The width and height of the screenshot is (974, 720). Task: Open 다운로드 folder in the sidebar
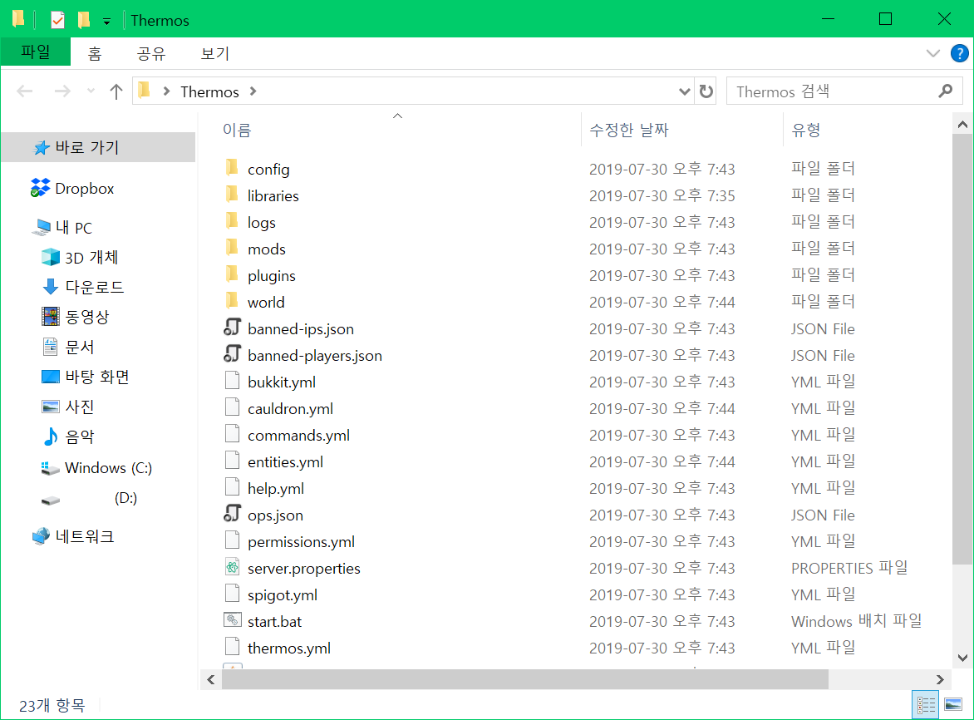pos(82,287)
